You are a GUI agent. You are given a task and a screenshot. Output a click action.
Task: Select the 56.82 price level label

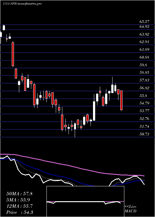[144, 88]
